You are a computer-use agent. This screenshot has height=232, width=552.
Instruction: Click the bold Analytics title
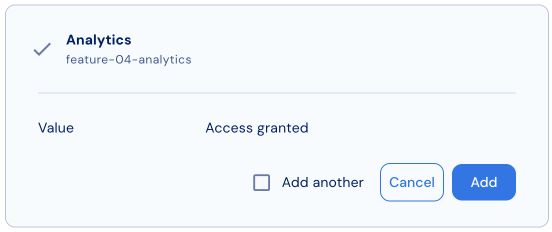click(x=98, y=40)
